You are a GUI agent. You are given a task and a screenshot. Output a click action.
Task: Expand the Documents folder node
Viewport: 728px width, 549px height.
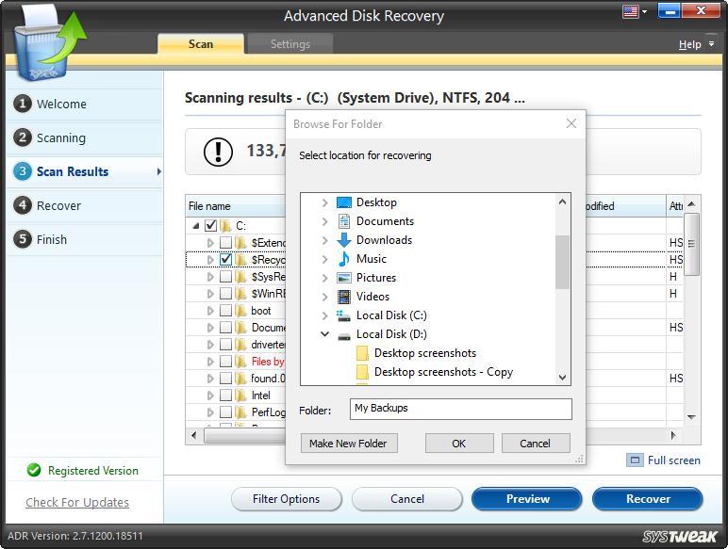tap(325, 221)
